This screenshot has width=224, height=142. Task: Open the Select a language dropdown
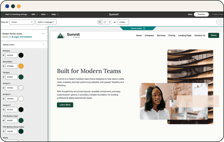click(46, 22)
